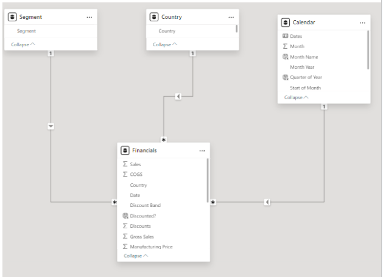Click the sigma icon next to Month
The image size is (383, 277).
pos(285,46)
